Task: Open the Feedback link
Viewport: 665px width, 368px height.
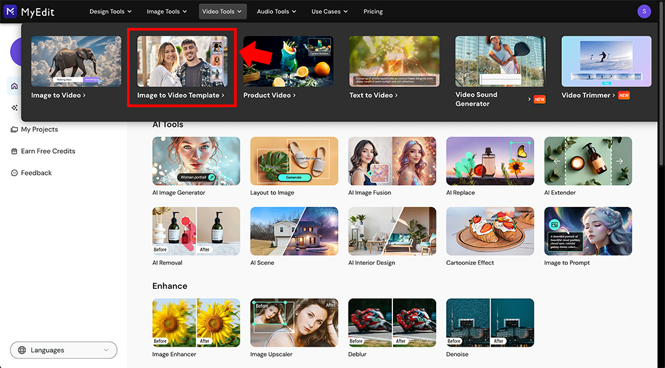Action: point(37,173)
